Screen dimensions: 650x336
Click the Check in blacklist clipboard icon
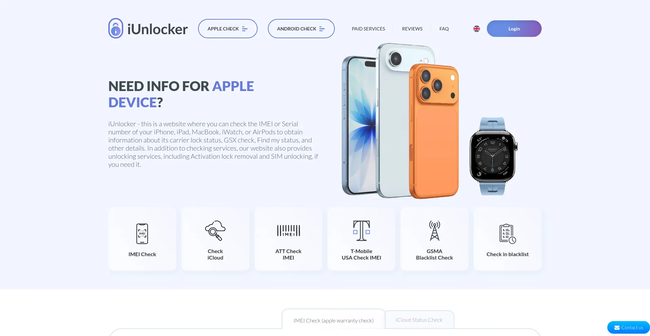click(x=507, y=233)
